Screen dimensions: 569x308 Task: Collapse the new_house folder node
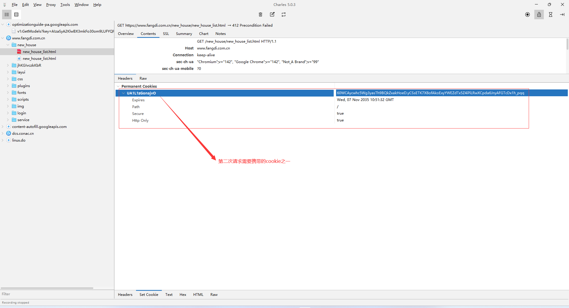point(8,45)
